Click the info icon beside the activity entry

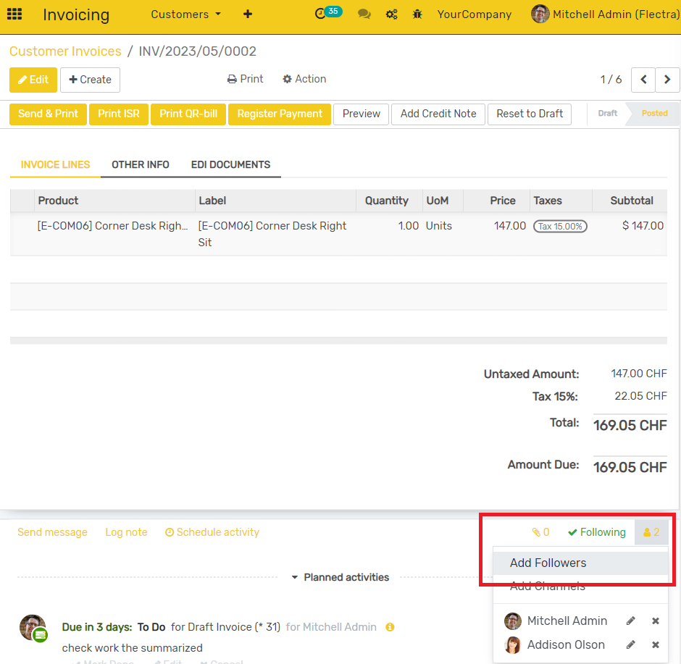click(390, 627)
